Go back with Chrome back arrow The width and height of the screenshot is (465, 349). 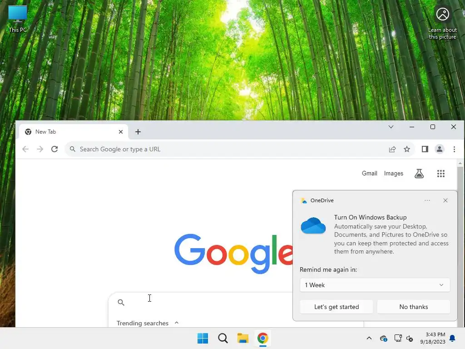25,149
